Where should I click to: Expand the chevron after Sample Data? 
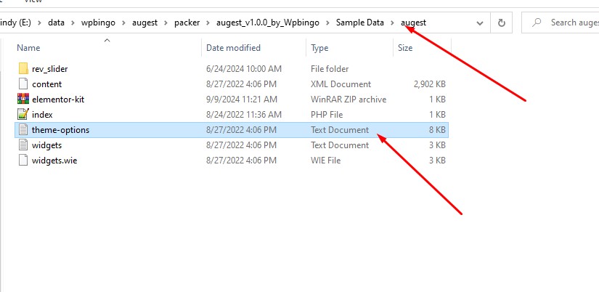coord(393,23)
